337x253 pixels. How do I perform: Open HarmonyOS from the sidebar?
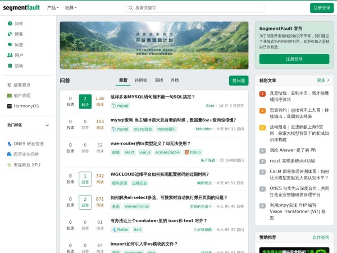click(26, 106)
